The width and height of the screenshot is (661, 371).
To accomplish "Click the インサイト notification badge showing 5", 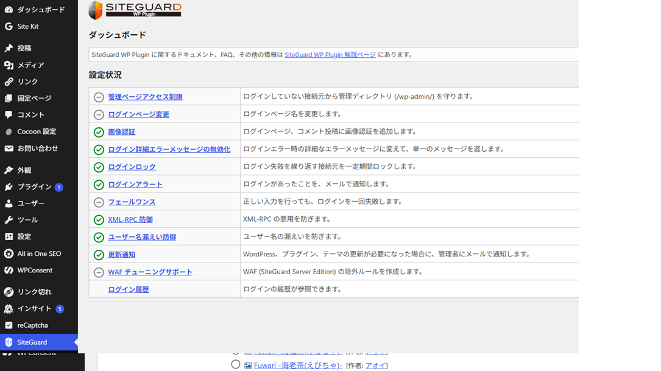I will pos(60,309).
